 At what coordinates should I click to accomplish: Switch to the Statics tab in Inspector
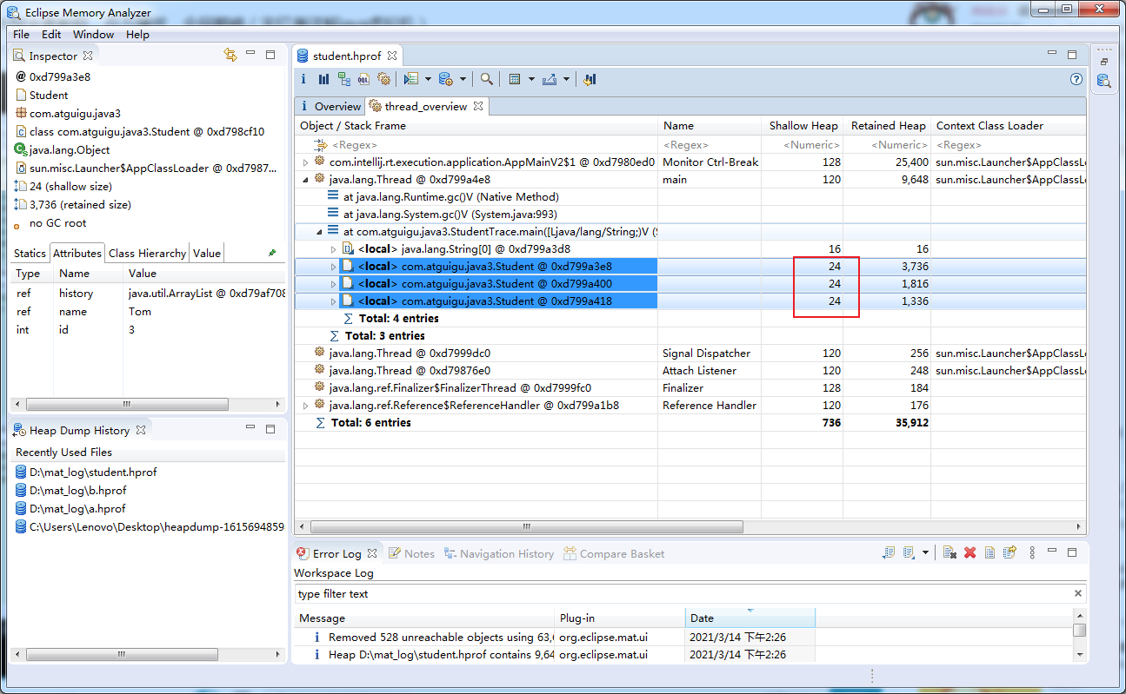[x=30, y=254]
